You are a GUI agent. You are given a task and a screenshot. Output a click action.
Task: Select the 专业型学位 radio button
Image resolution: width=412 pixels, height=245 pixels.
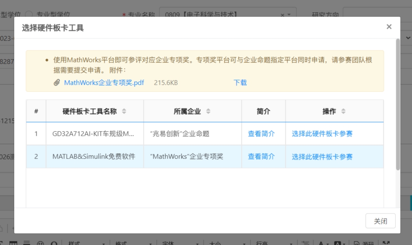pyautogui.click(x=29, y=15)
